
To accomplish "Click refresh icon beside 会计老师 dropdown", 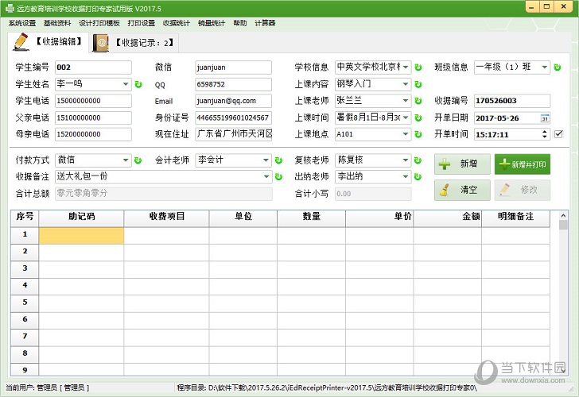I will pyautogui.click(x=278, y=160).
